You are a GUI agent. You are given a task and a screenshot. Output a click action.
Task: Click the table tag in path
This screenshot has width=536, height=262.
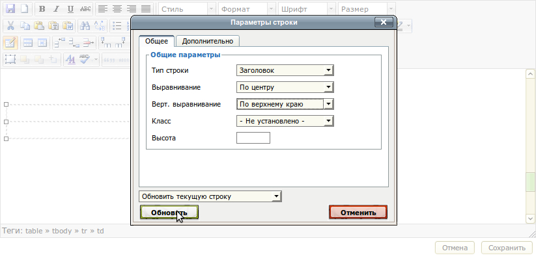(x=34, y=231)
